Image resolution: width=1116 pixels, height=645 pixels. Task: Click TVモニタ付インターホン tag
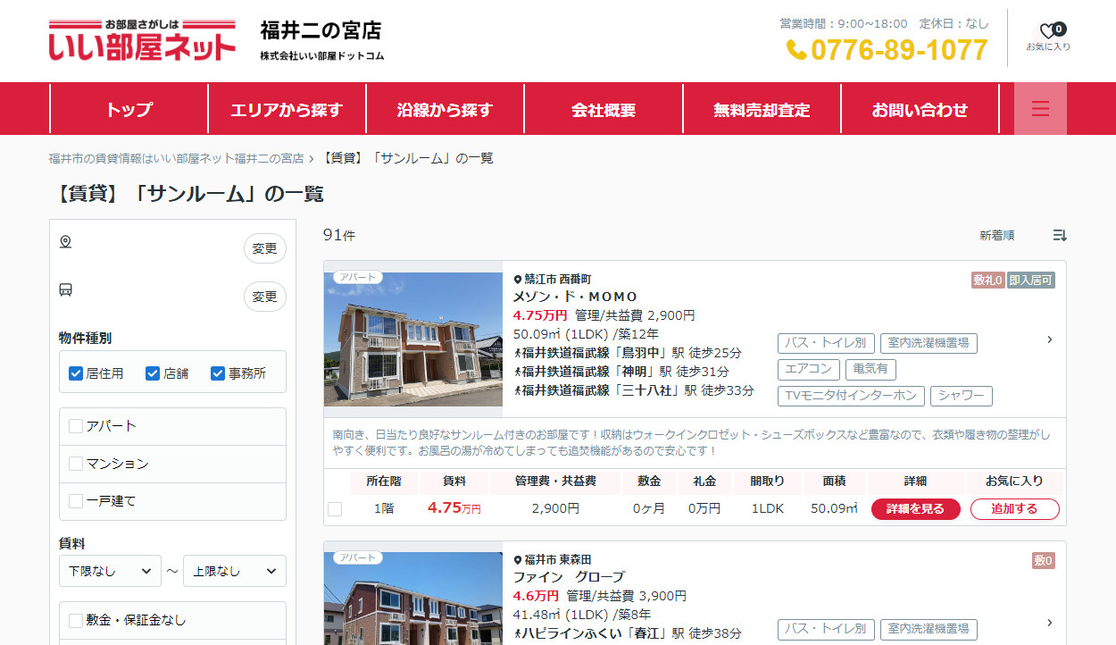tap(851, 396)
